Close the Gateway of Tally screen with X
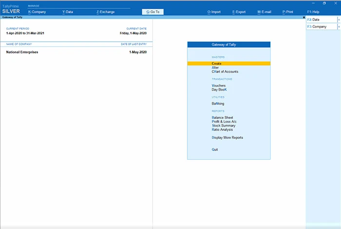The height and width of the screenshot is (229, 341). (304, 17)
